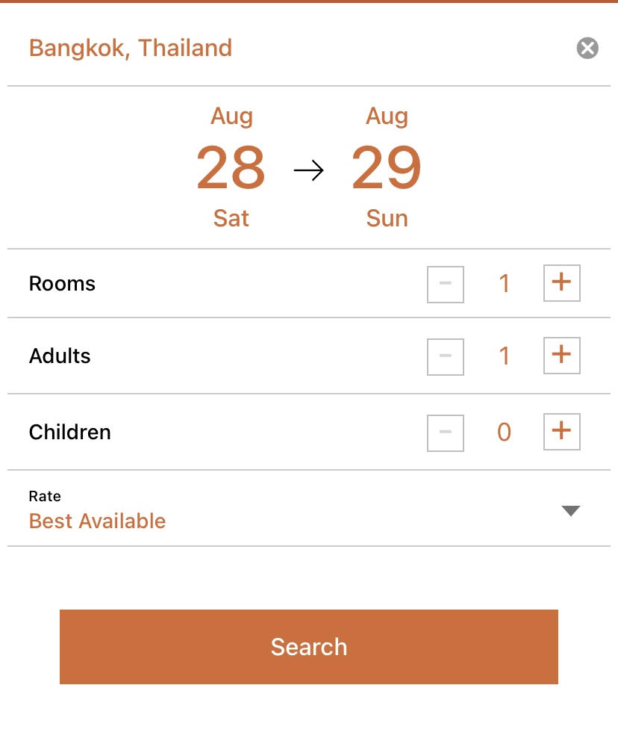The image size is (618, 756).
Task: Change the Aug 28 check-in date
Action: point(231,167)
